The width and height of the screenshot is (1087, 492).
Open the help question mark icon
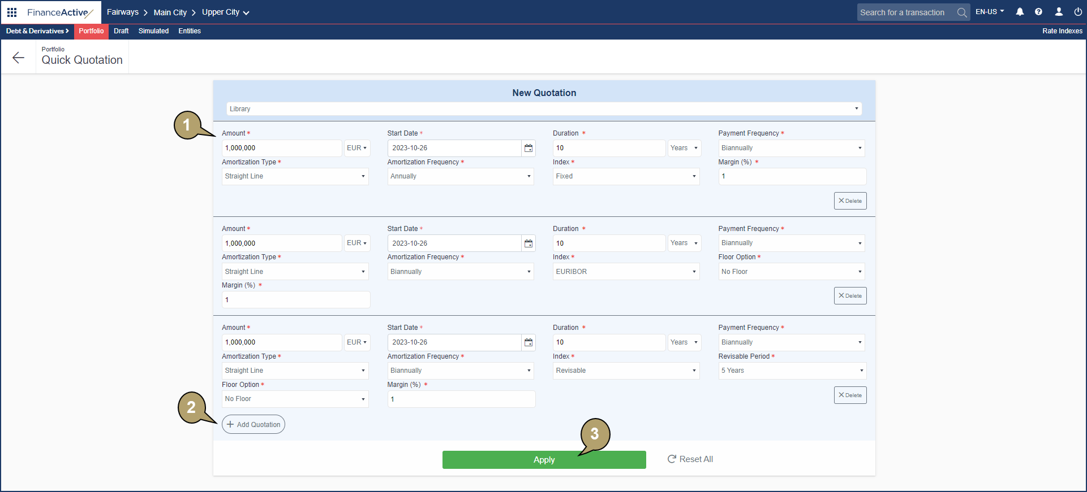tap(1038, 12)
